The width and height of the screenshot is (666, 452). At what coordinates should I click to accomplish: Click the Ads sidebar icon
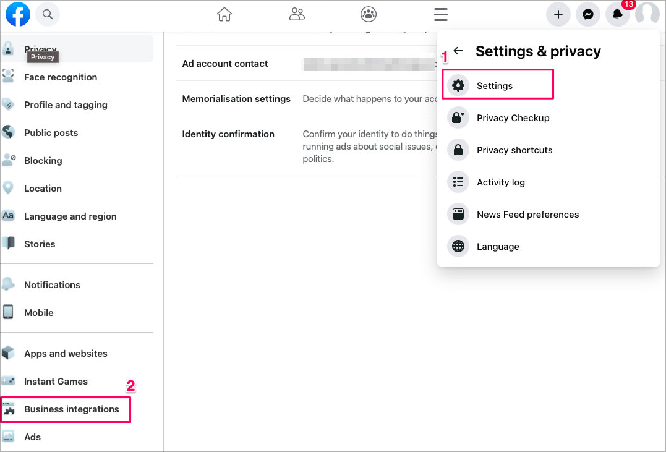point(8,437)
